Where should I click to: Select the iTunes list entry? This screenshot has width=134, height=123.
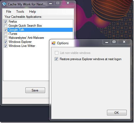(13, 34)
